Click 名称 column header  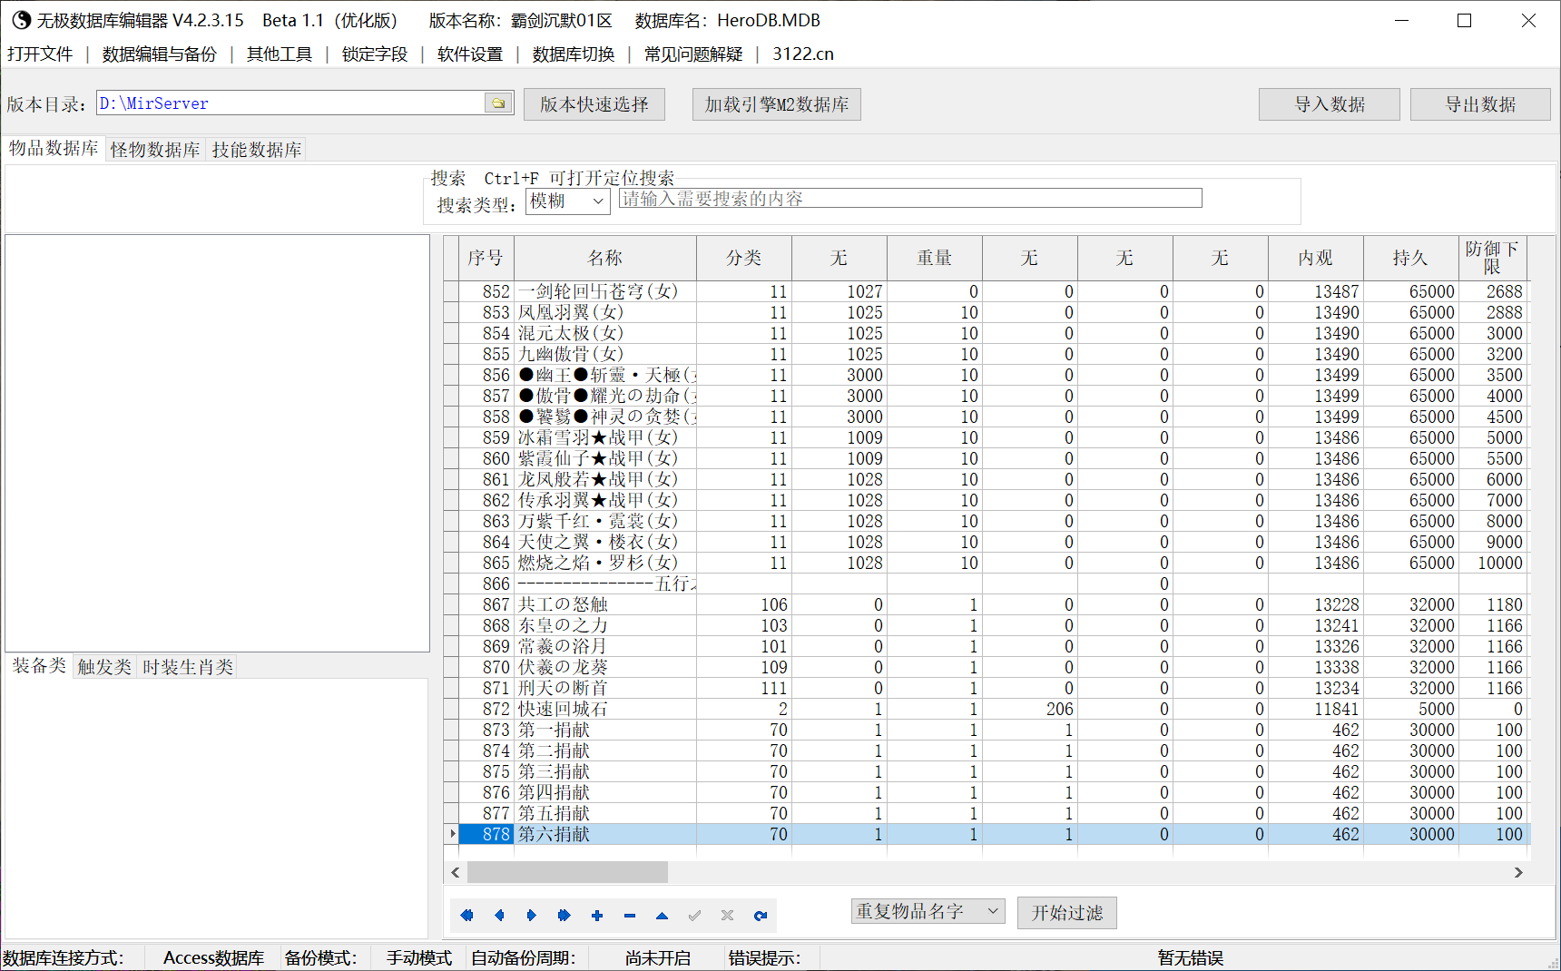tap(605, 259)
